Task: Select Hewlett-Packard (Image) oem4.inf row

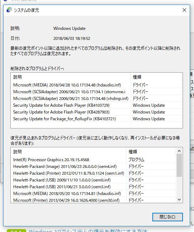Action: click(x=94, y=167)
